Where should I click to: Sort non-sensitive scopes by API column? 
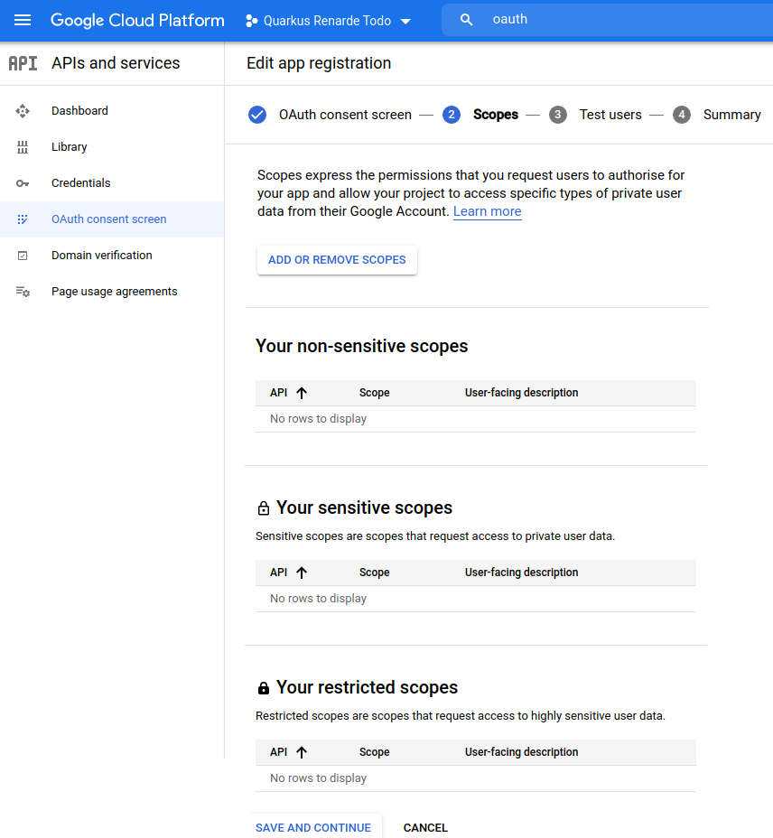[x=287, y=393]
